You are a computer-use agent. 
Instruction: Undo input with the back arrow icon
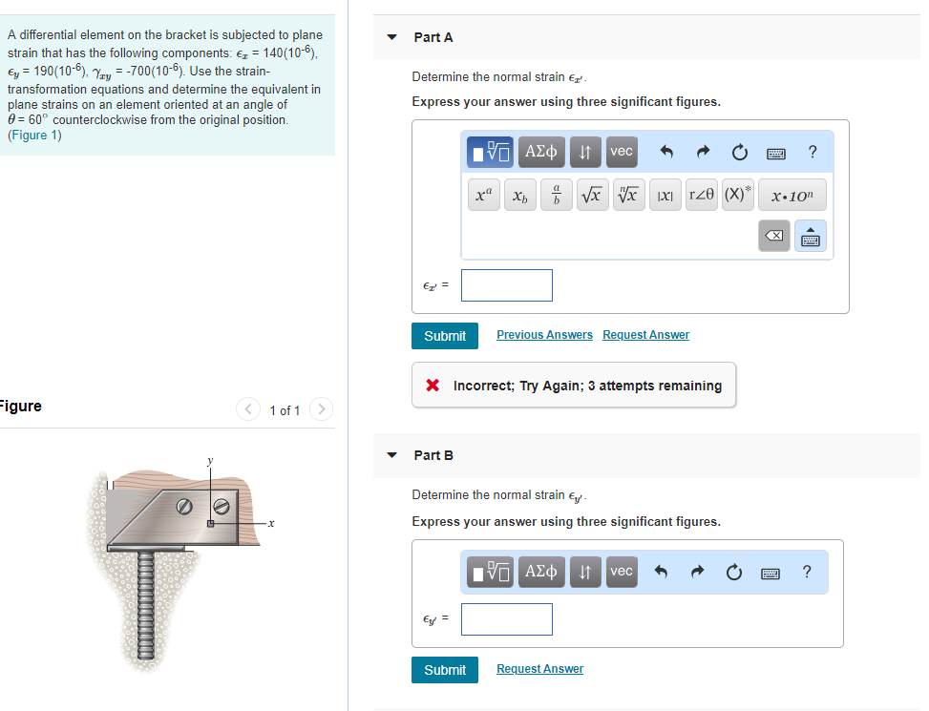(x=666, y=152)
